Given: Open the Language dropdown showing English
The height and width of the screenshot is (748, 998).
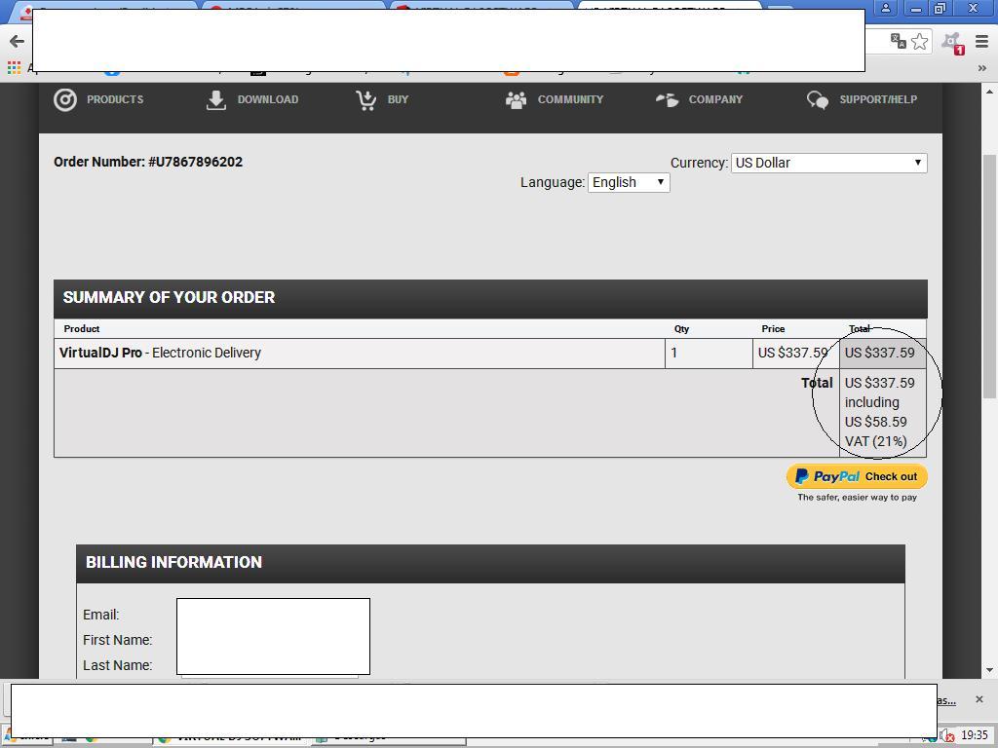Looking at the screenshot, I should 629,182.
